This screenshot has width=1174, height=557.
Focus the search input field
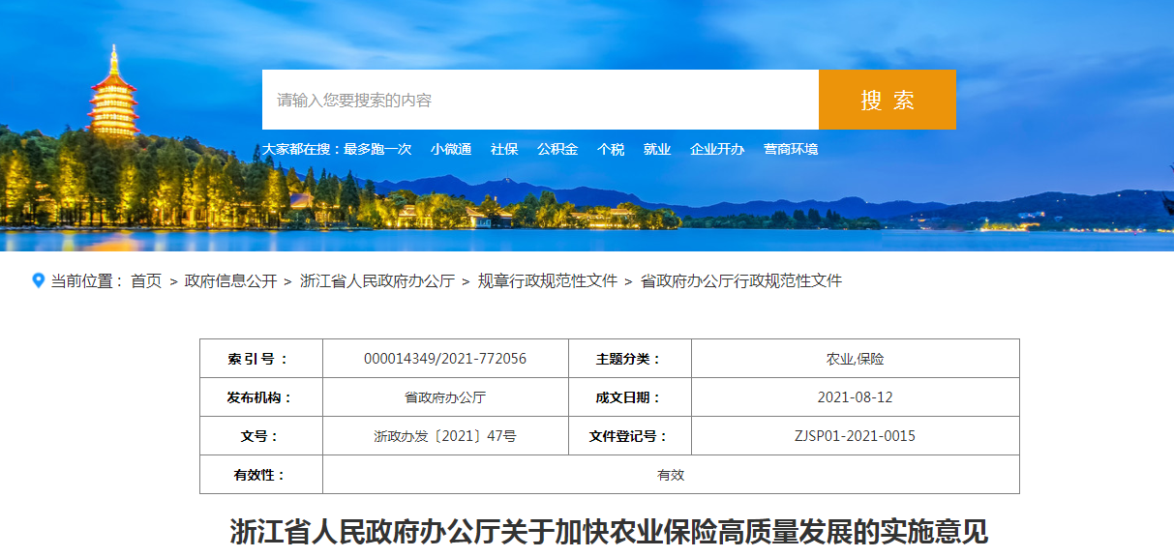click(539, 100)
